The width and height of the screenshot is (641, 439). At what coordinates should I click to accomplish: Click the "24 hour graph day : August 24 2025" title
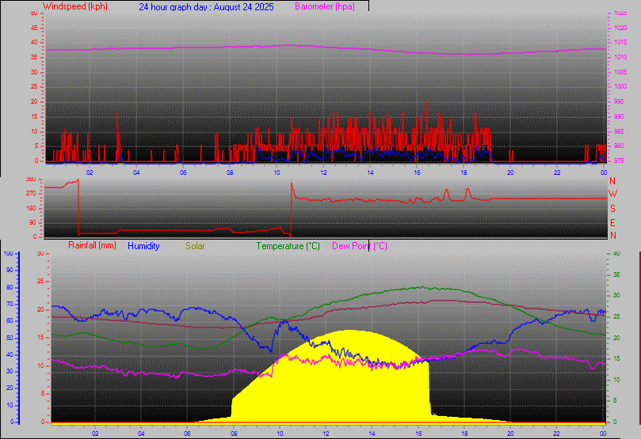[206, 7]
